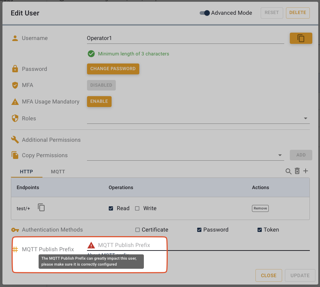The width and height of the screenshot is (320, 287).
Task: Check the Certificate authentication method
Action: pos(138,230)
